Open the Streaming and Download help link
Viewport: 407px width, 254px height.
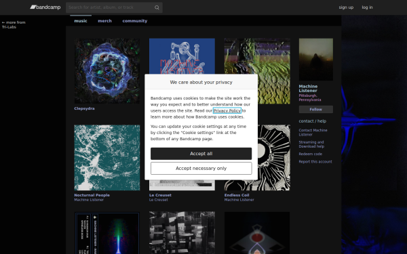coord(311,144)
